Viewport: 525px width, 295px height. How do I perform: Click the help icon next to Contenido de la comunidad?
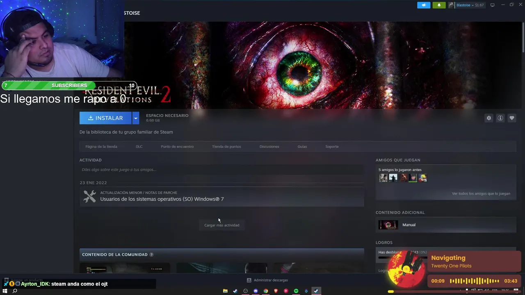pyautogui.click(x=151, y=254)
